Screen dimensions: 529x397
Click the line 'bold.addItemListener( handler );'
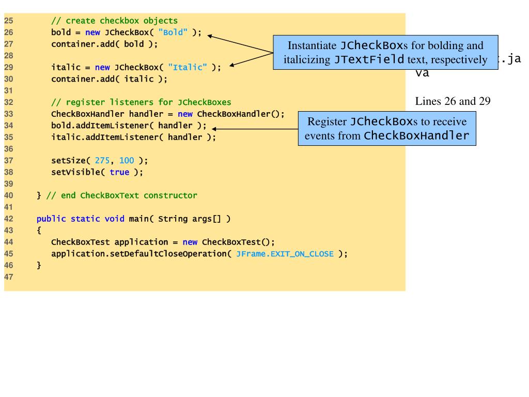[x=129, y=126]
